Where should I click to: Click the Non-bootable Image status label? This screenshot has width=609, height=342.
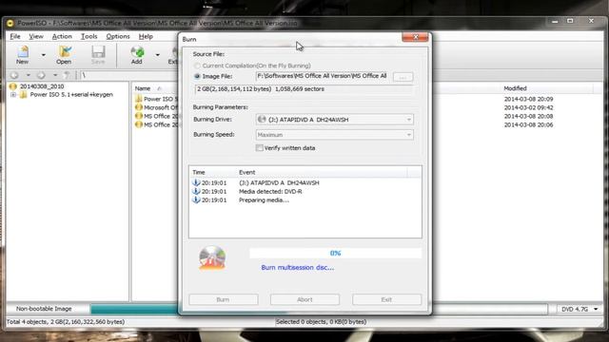tap(44, 309)
